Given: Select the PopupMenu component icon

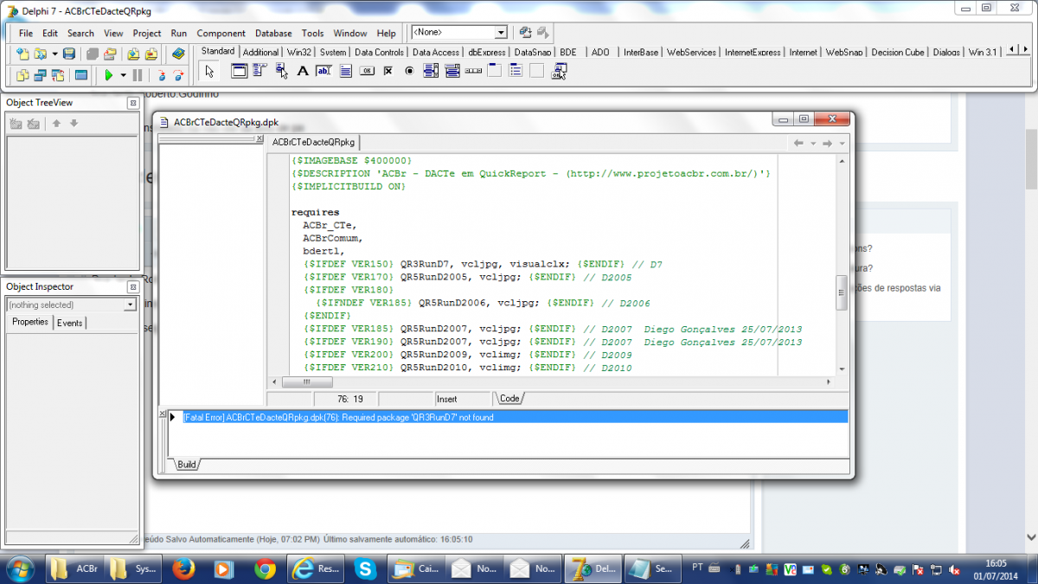Looking at the screenshot, I should click(282, 71).
